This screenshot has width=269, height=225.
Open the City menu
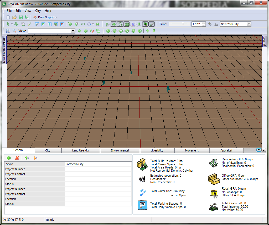click(38, 11)
